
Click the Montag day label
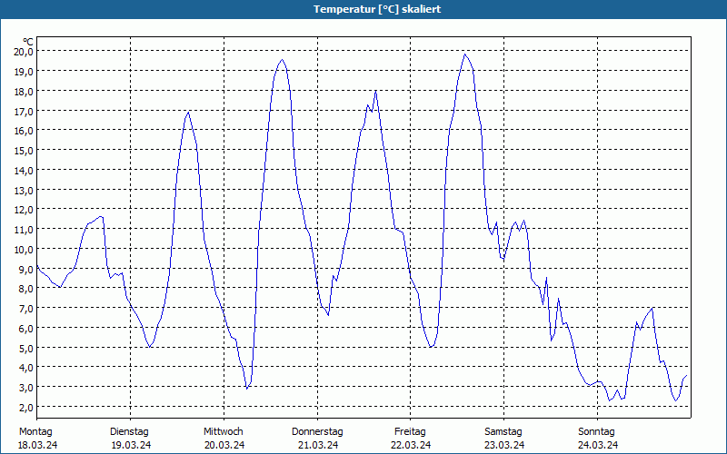[35, 432]
